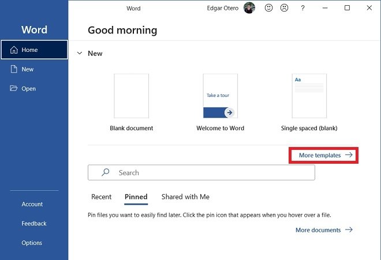Click the More documents link

pos(318,230)
